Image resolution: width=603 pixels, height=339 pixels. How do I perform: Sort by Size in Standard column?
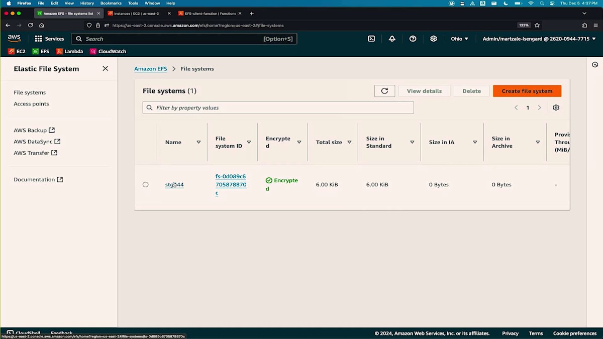(412, 142)
